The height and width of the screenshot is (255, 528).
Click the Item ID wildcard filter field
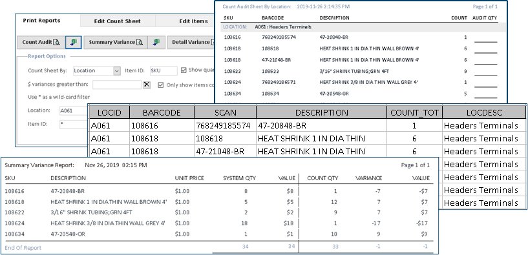[x=73, y=124]
